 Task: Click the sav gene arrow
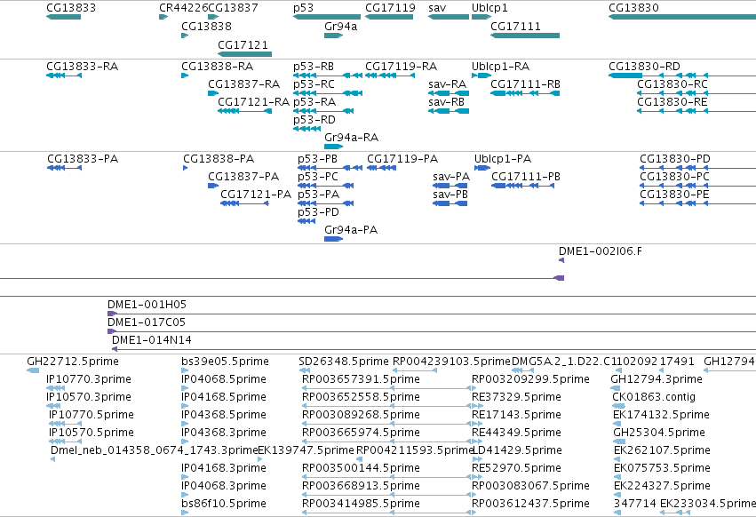pyautogui.click(x=449, y=17)
